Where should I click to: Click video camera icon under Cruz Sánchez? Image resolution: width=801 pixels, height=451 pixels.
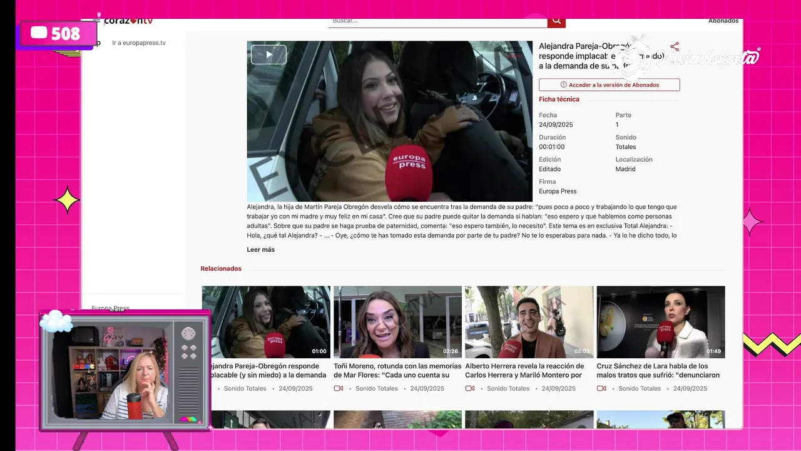(601, 388)
